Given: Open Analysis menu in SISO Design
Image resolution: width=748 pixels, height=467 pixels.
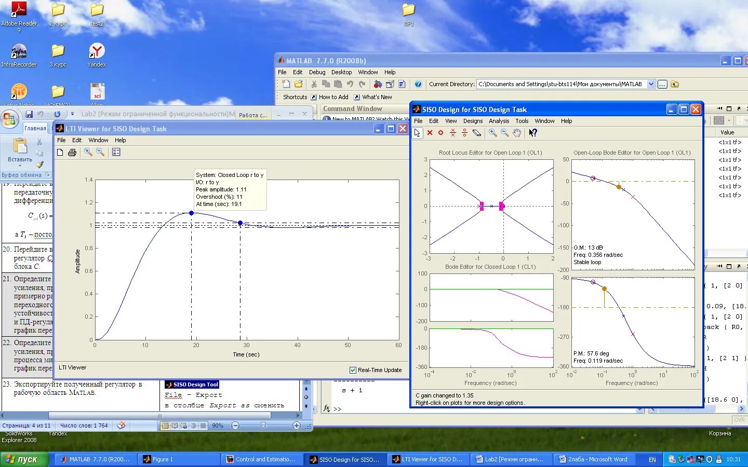Looking at the screenshot, I should coord(499,121).
